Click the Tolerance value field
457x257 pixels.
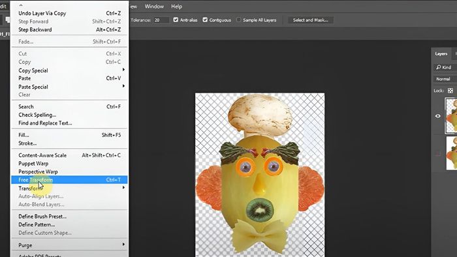[x=161, y=20]
